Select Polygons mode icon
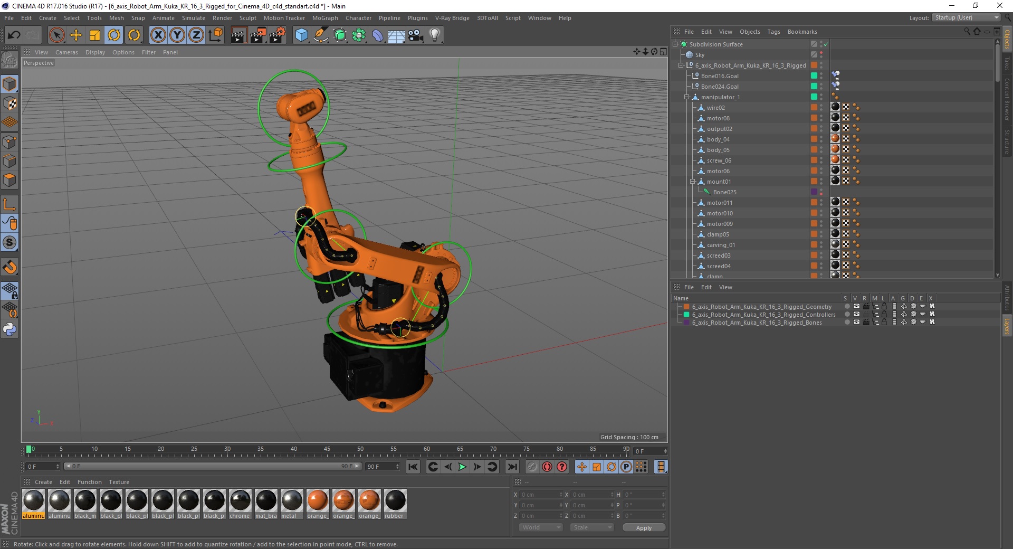 [10, 180]
